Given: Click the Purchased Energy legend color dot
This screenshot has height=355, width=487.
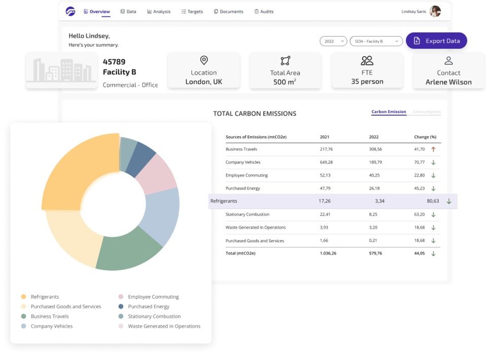Looking at the screenshot, I should click(x=121, y=306).
